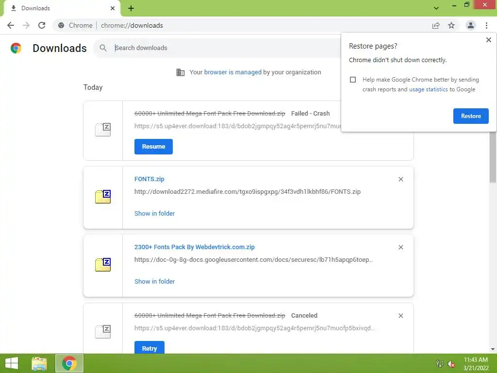Click the Chrome taskbar icon

coord(69,363)
